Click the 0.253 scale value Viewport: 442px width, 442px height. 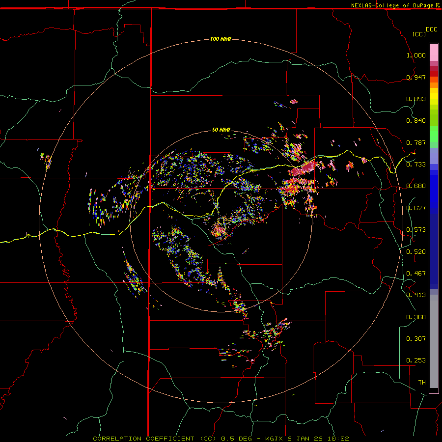pyautogui.click(x=416, y=360)
